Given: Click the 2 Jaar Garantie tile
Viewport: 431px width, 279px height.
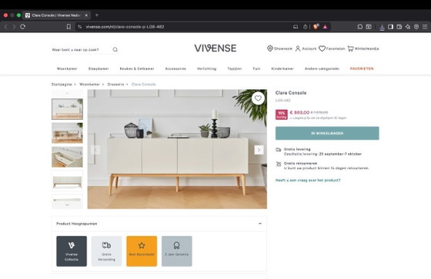Looking at the screenshot, I should [x=177, y=251].
